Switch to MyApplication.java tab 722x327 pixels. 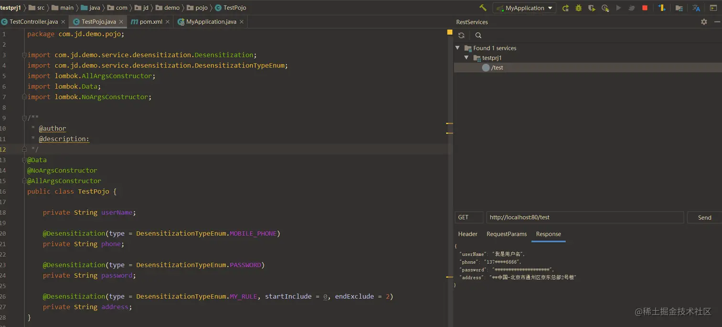click(x=211, y=22)
